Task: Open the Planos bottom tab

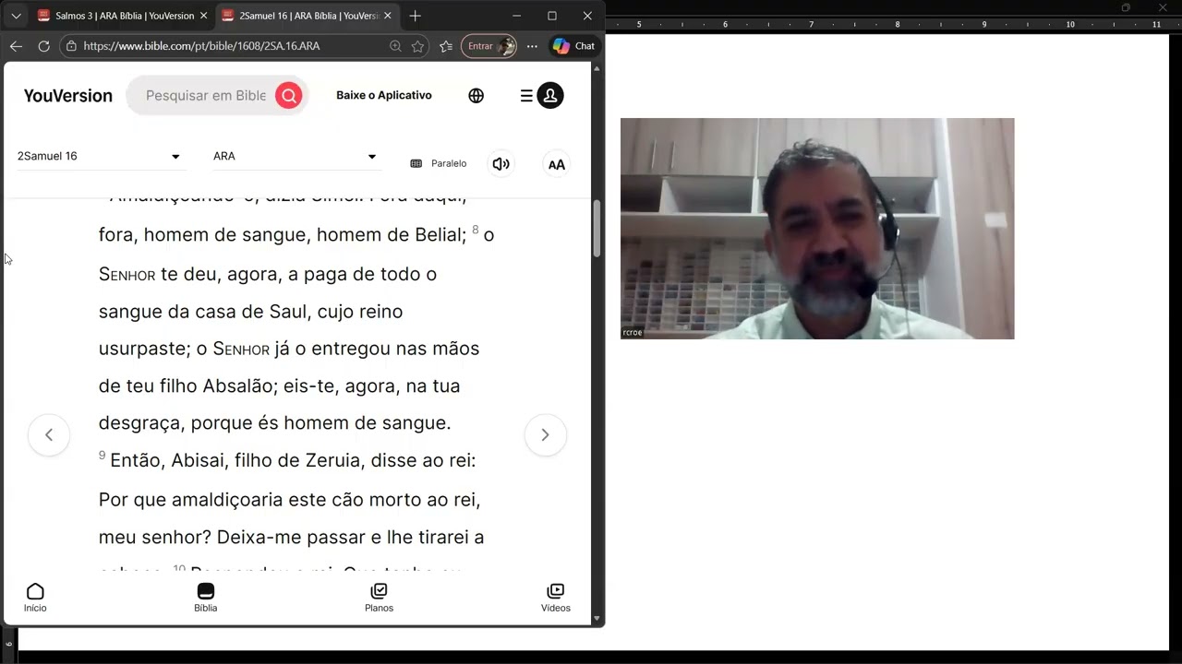Action: click(379, 599)
